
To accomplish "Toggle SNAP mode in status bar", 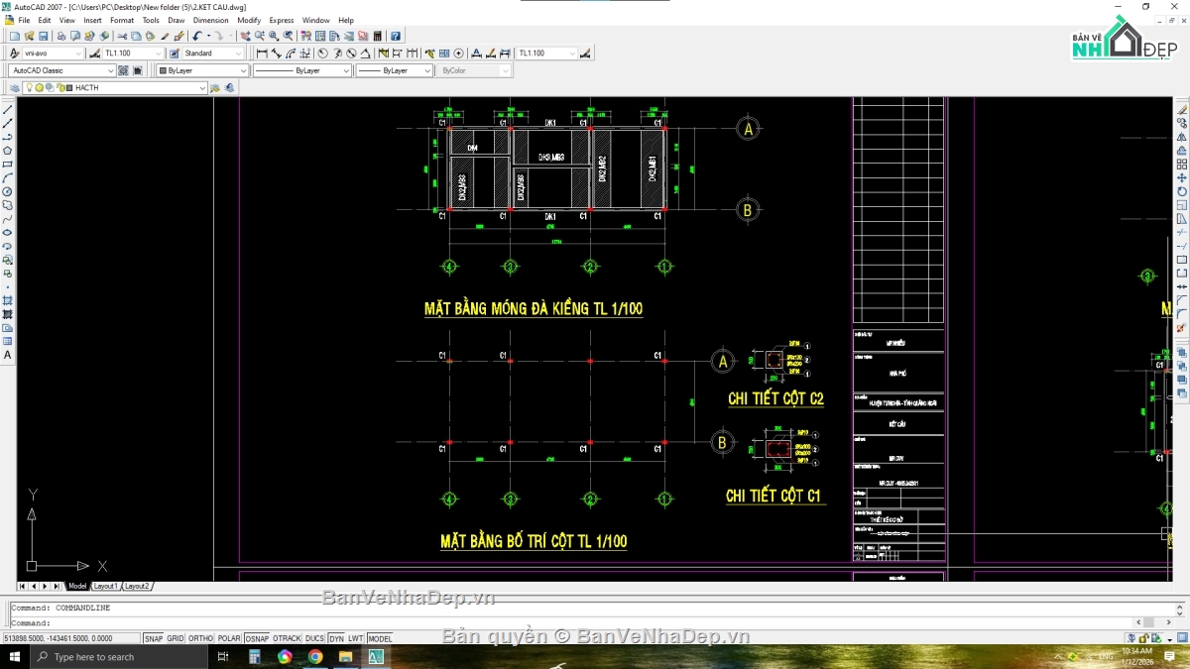I will tap(154, 638).
